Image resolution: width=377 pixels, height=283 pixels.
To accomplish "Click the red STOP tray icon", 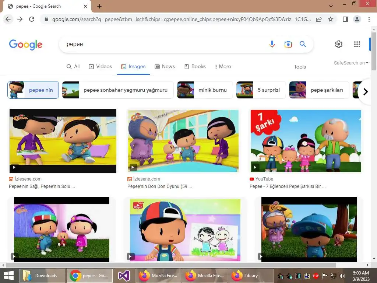I will [316, 276].
